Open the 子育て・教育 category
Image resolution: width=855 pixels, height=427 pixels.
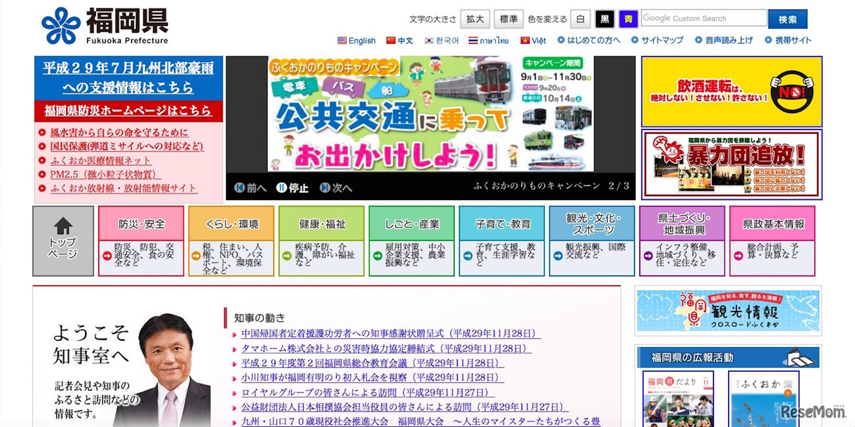click(502, 224)
